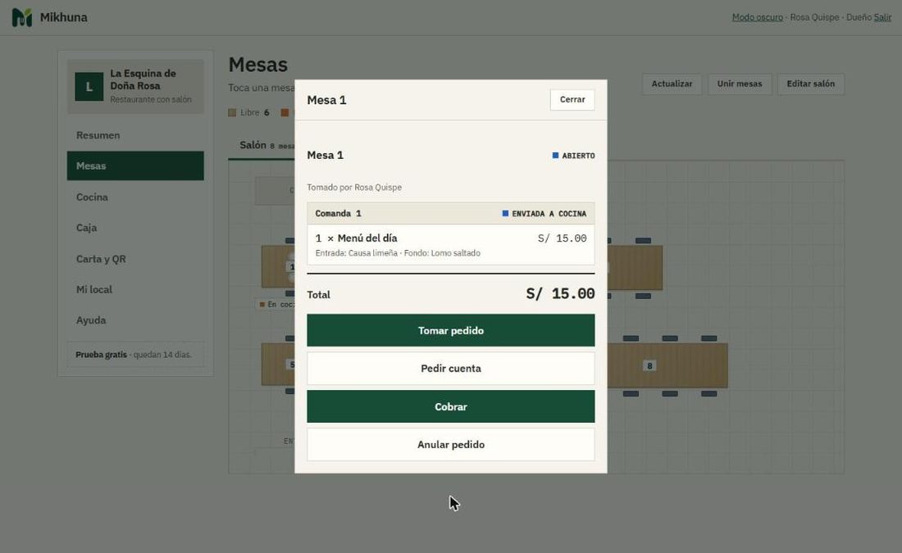Open Resumen in the sidebar
The image size is (902, 553).
[x=135, y=135]
